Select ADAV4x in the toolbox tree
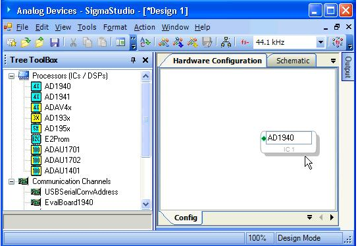The width and height of the screenshot is (358, 246). pyautogui.click(x=58, y=108)
